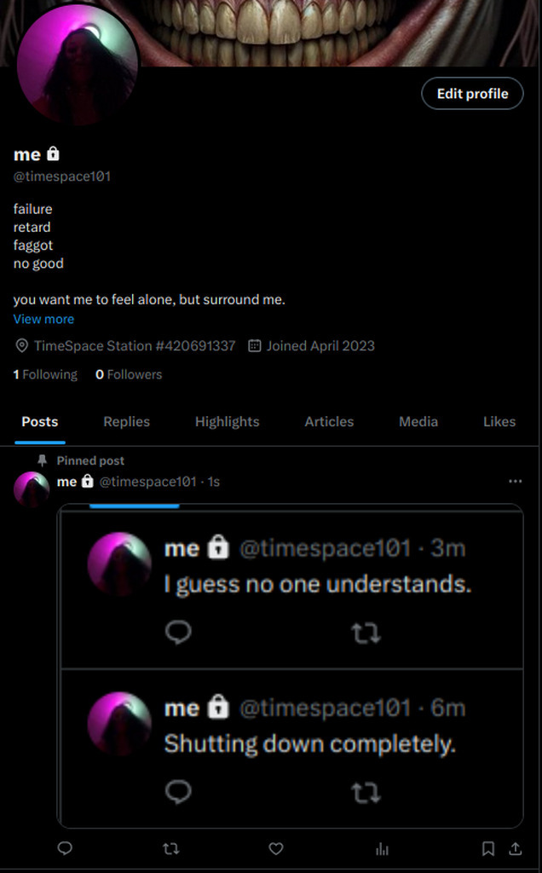Repost the pinned post
542x873 pixels.
(x=170, y=848)
